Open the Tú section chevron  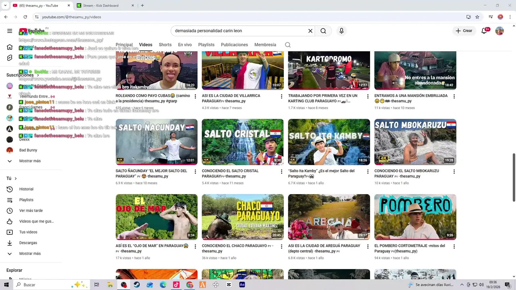click(16, 178)
